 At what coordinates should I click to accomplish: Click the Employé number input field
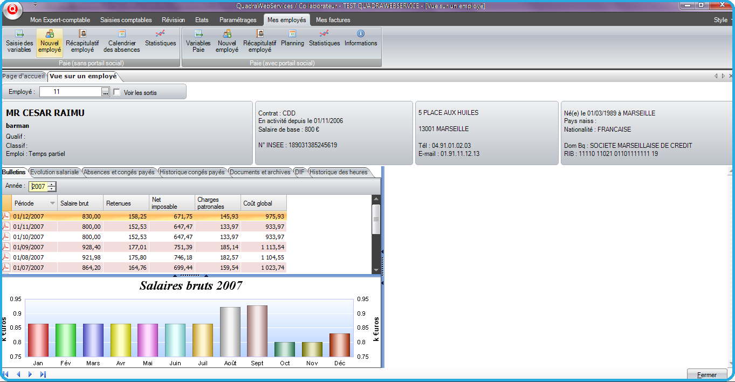click(70, 92)
